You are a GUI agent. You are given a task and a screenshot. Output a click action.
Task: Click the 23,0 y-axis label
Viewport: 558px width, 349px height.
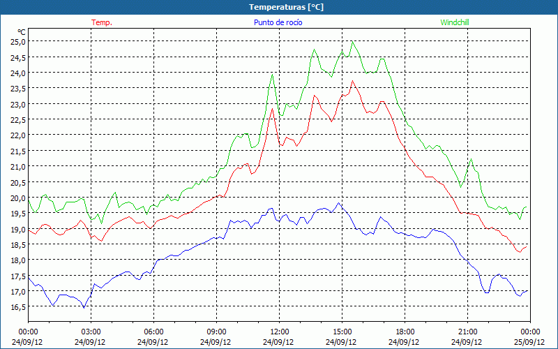18,104
